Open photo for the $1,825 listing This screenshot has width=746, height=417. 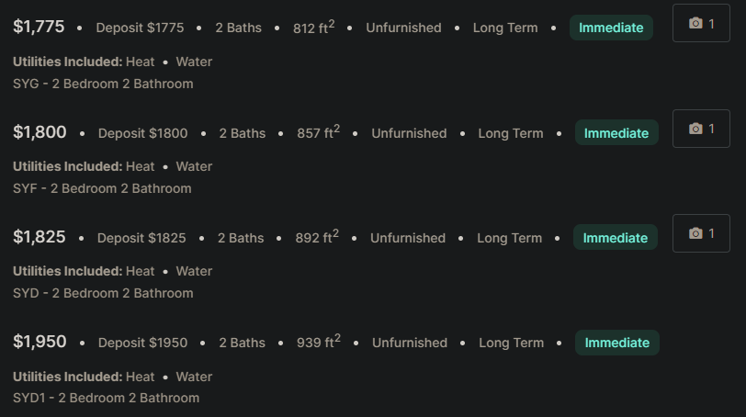click(701, 233)
